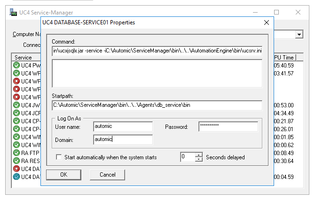
Task: Increase Seconds delayed with up arrow
Action: [x=199, y=155]
